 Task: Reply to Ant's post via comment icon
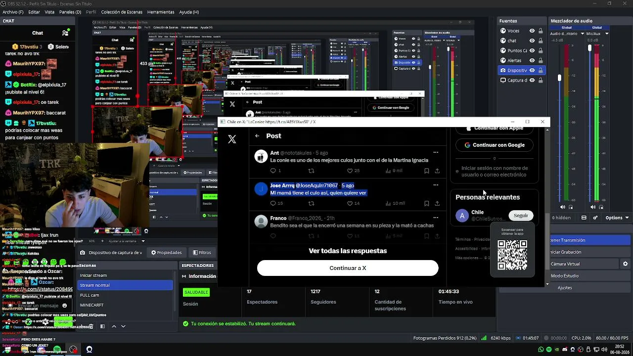[273, 171]
